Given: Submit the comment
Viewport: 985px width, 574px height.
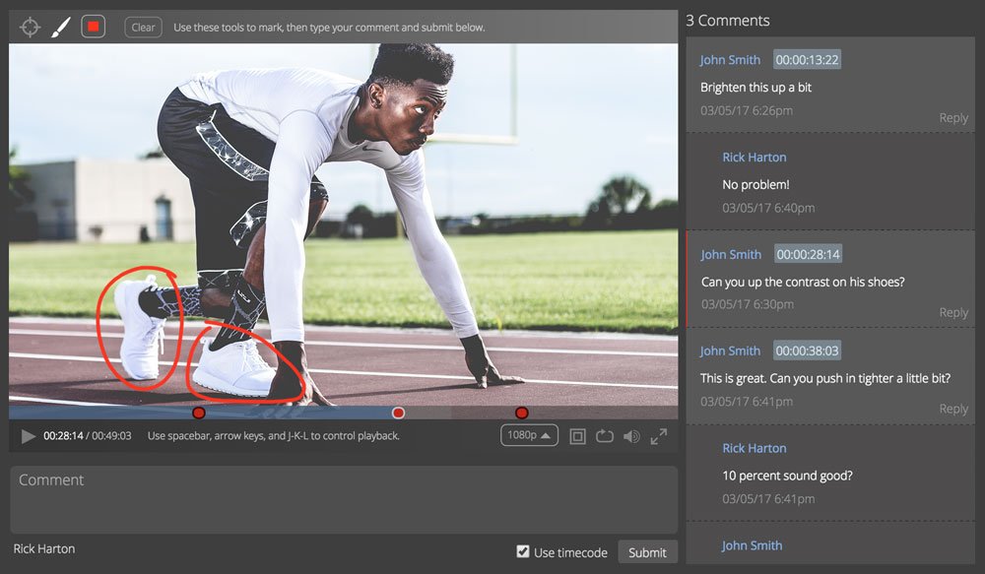Looking at the screenshot, I should click(x=648, y=552).
